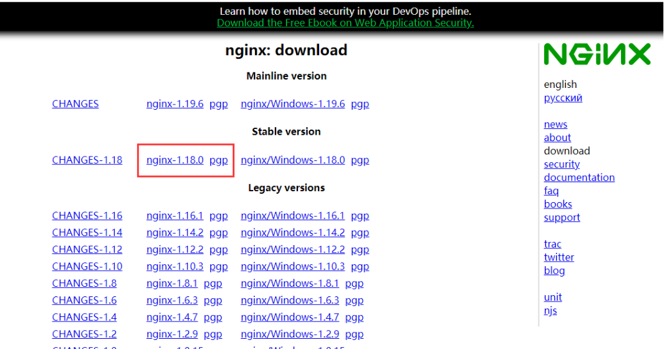Download nginx/Windows-1.6.3
The width and height of the screenshot is (664, 349).
(x=290, y=301)
